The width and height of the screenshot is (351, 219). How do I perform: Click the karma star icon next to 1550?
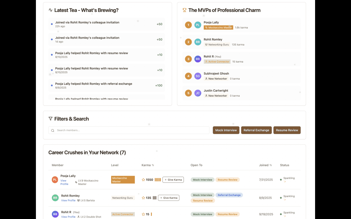point(143,180)
